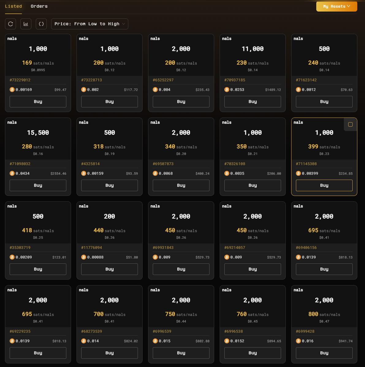365x367 pixels.
Task: Buy listing #70326108
Action: pos(253,185)
